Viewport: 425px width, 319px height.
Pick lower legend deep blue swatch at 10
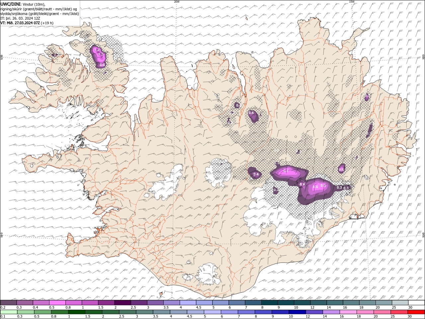click(x=297, y=312)
